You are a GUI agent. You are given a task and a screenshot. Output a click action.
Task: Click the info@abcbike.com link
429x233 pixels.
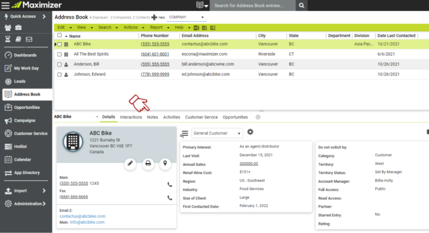pos(87,222)
